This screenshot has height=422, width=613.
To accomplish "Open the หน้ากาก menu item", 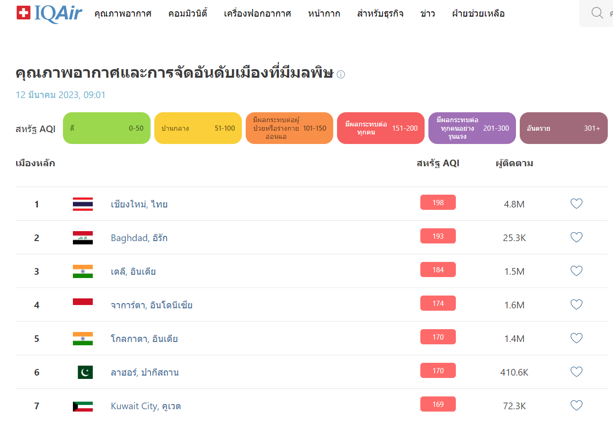I will click(324, 14).
